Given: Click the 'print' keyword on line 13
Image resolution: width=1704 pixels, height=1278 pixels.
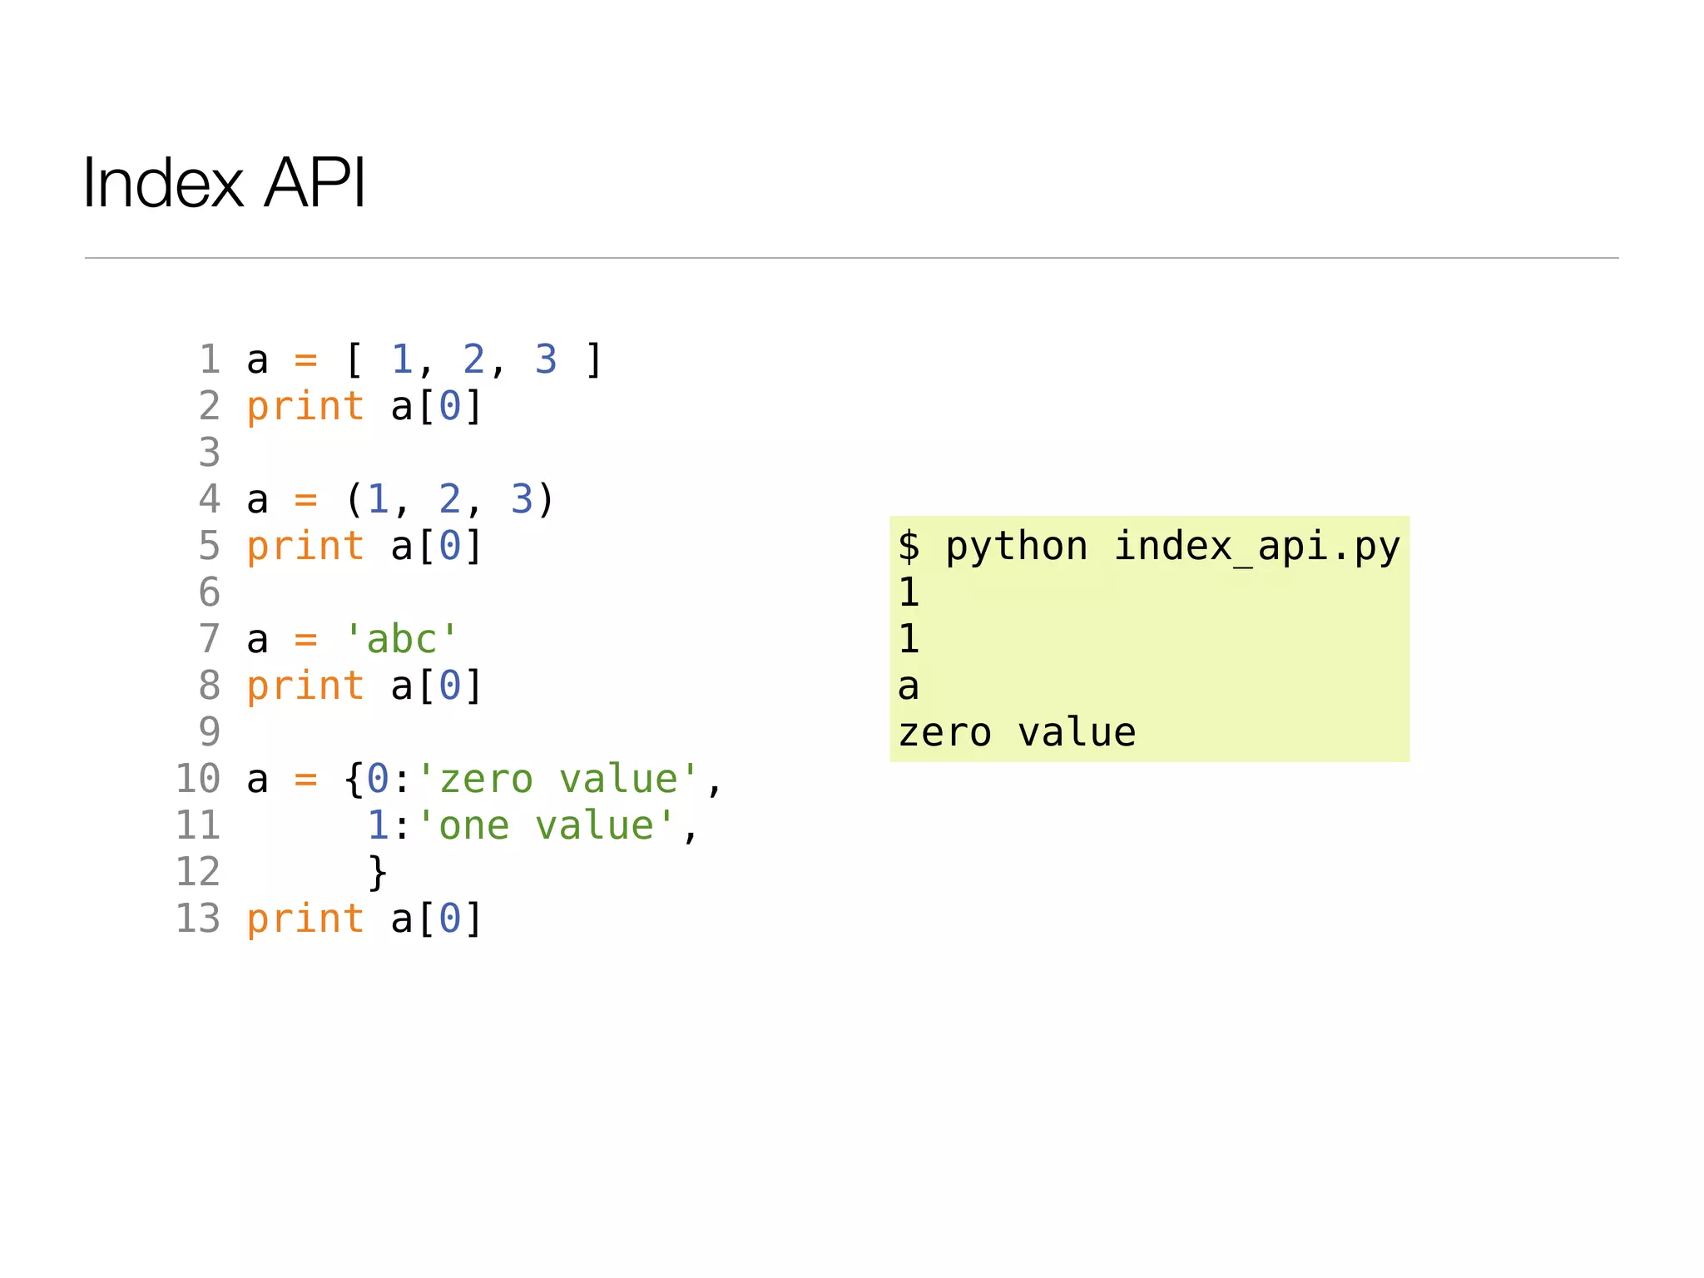Looking at the screenshot, I should [x=305, y=919].
